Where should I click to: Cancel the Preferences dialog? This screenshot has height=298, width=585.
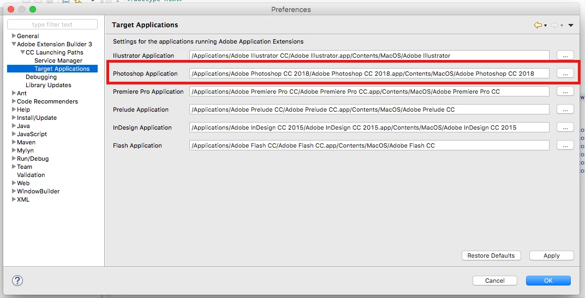(x=495, y=281)
